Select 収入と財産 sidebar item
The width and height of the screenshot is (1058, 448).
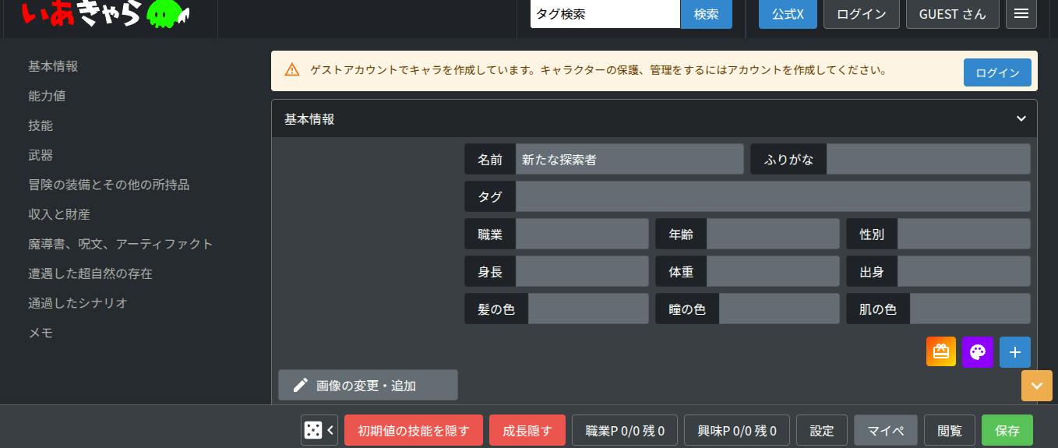click(59, 214)
